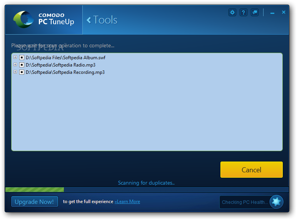Click the Checking PC Health status

245,202
